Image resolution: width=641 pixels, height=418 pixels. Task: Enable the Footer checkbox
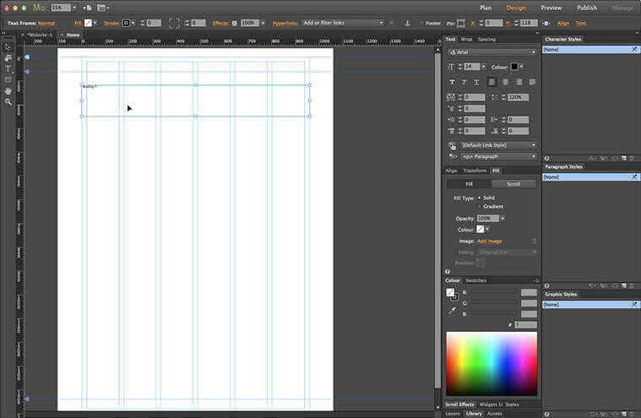coord(422,23)
